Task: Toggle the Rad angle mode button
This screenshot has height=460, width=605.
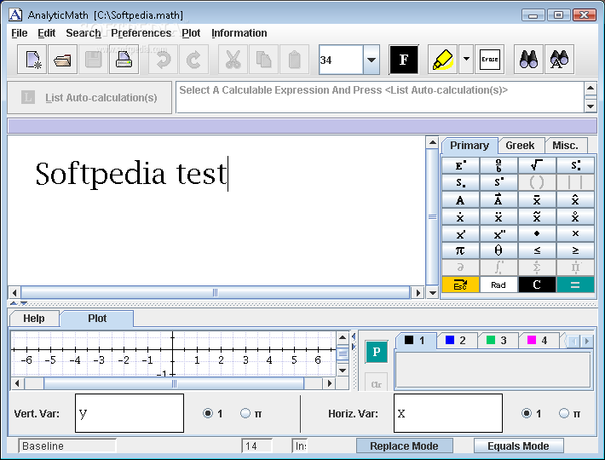Action: tap(498, 285)
